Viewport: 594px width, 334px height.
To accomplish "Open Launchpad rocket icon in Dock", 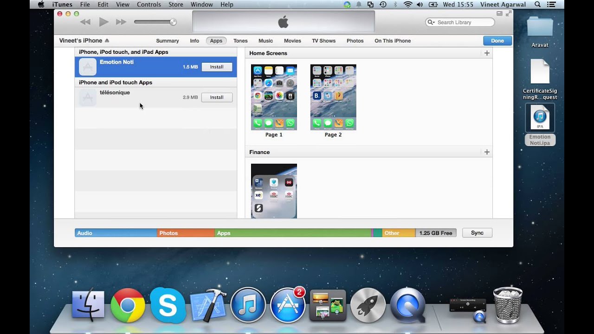I will pyautogui.click(x=368, y=305).
